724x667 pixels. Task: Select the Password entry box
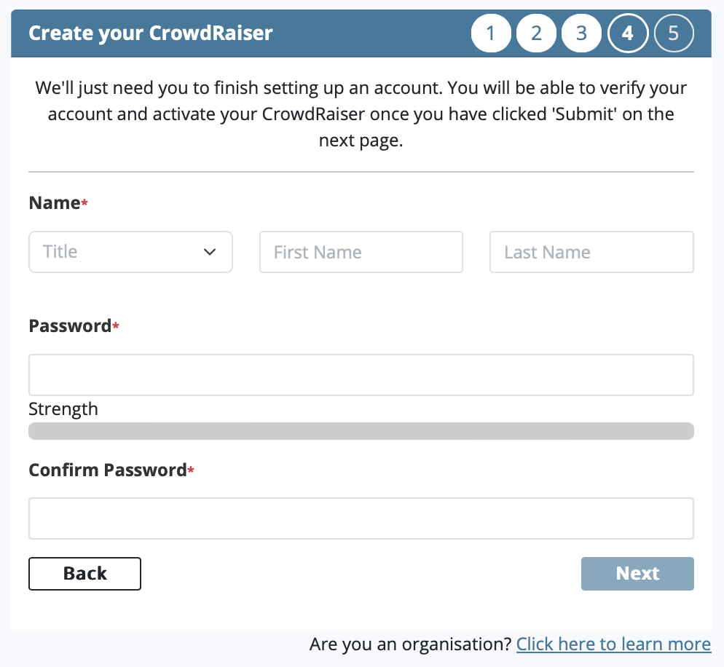(x=361, y=374)
